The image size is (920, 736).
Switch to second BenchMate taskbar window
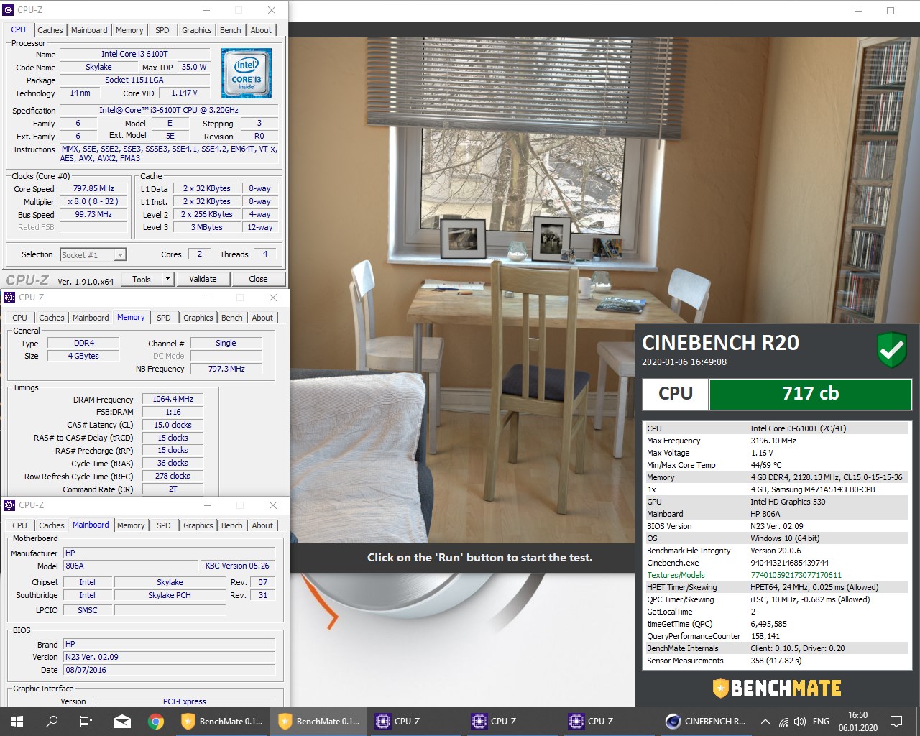(x=318, y=722)
